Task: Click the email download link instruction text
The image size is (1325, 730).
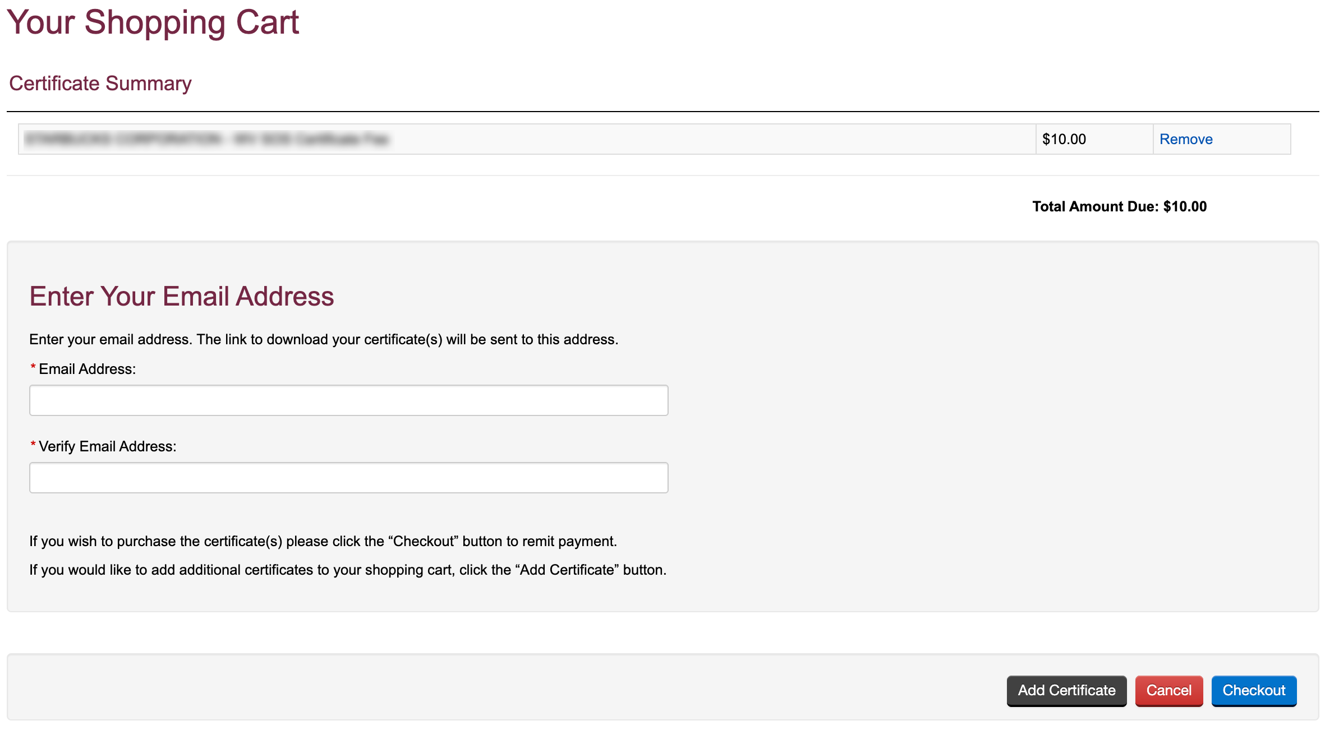Action: (x=324, y=340)
